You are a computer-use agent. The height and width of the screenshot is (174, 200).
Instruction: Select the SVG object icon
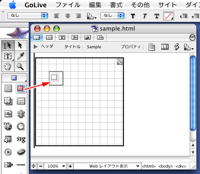[21, 139]
